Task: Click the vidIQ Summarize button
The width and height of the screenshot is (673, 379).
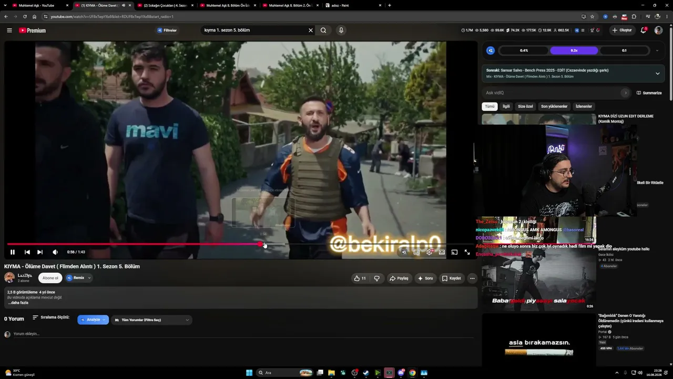Action: tap(649, 93)
